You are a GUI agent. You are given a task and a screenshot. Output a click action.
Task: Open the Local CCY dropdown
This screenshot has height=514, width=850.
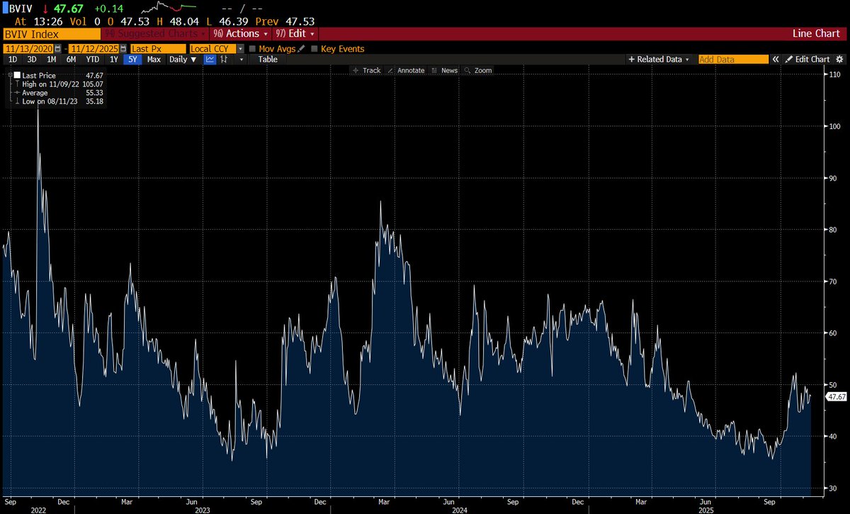pyautogui.click(x=239, y=47)
